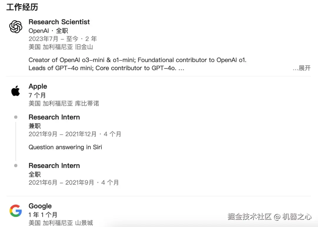318x227 pixels.
Task: Click the Apple company logo
Action: pyautogui.click(x=16, y=91)
